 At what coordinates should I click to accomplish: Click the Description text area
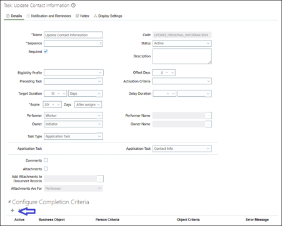[182, 56]
